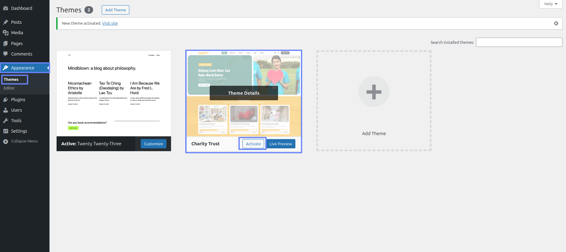This screenshot has width=566, height=252.
Task: Click the Dashboard gauge icon
Action: click(6, 8)
